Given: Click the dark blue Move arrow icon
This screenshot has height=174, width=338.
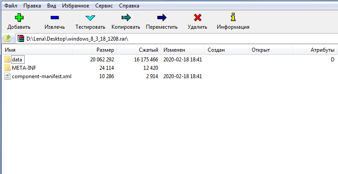Looking at the screenshot, I should pos(162,18).
